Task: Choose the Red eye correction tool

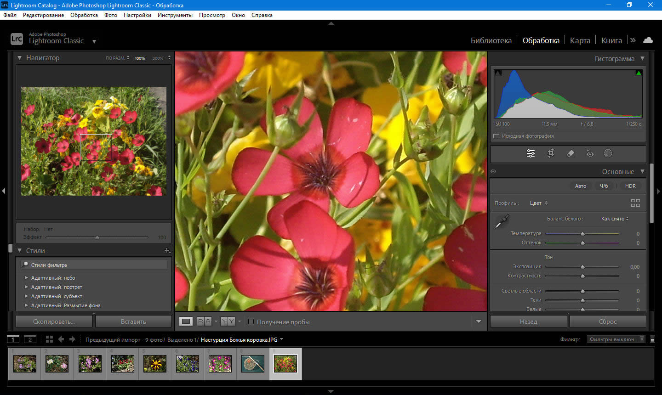Action: [x=590, y=154]
